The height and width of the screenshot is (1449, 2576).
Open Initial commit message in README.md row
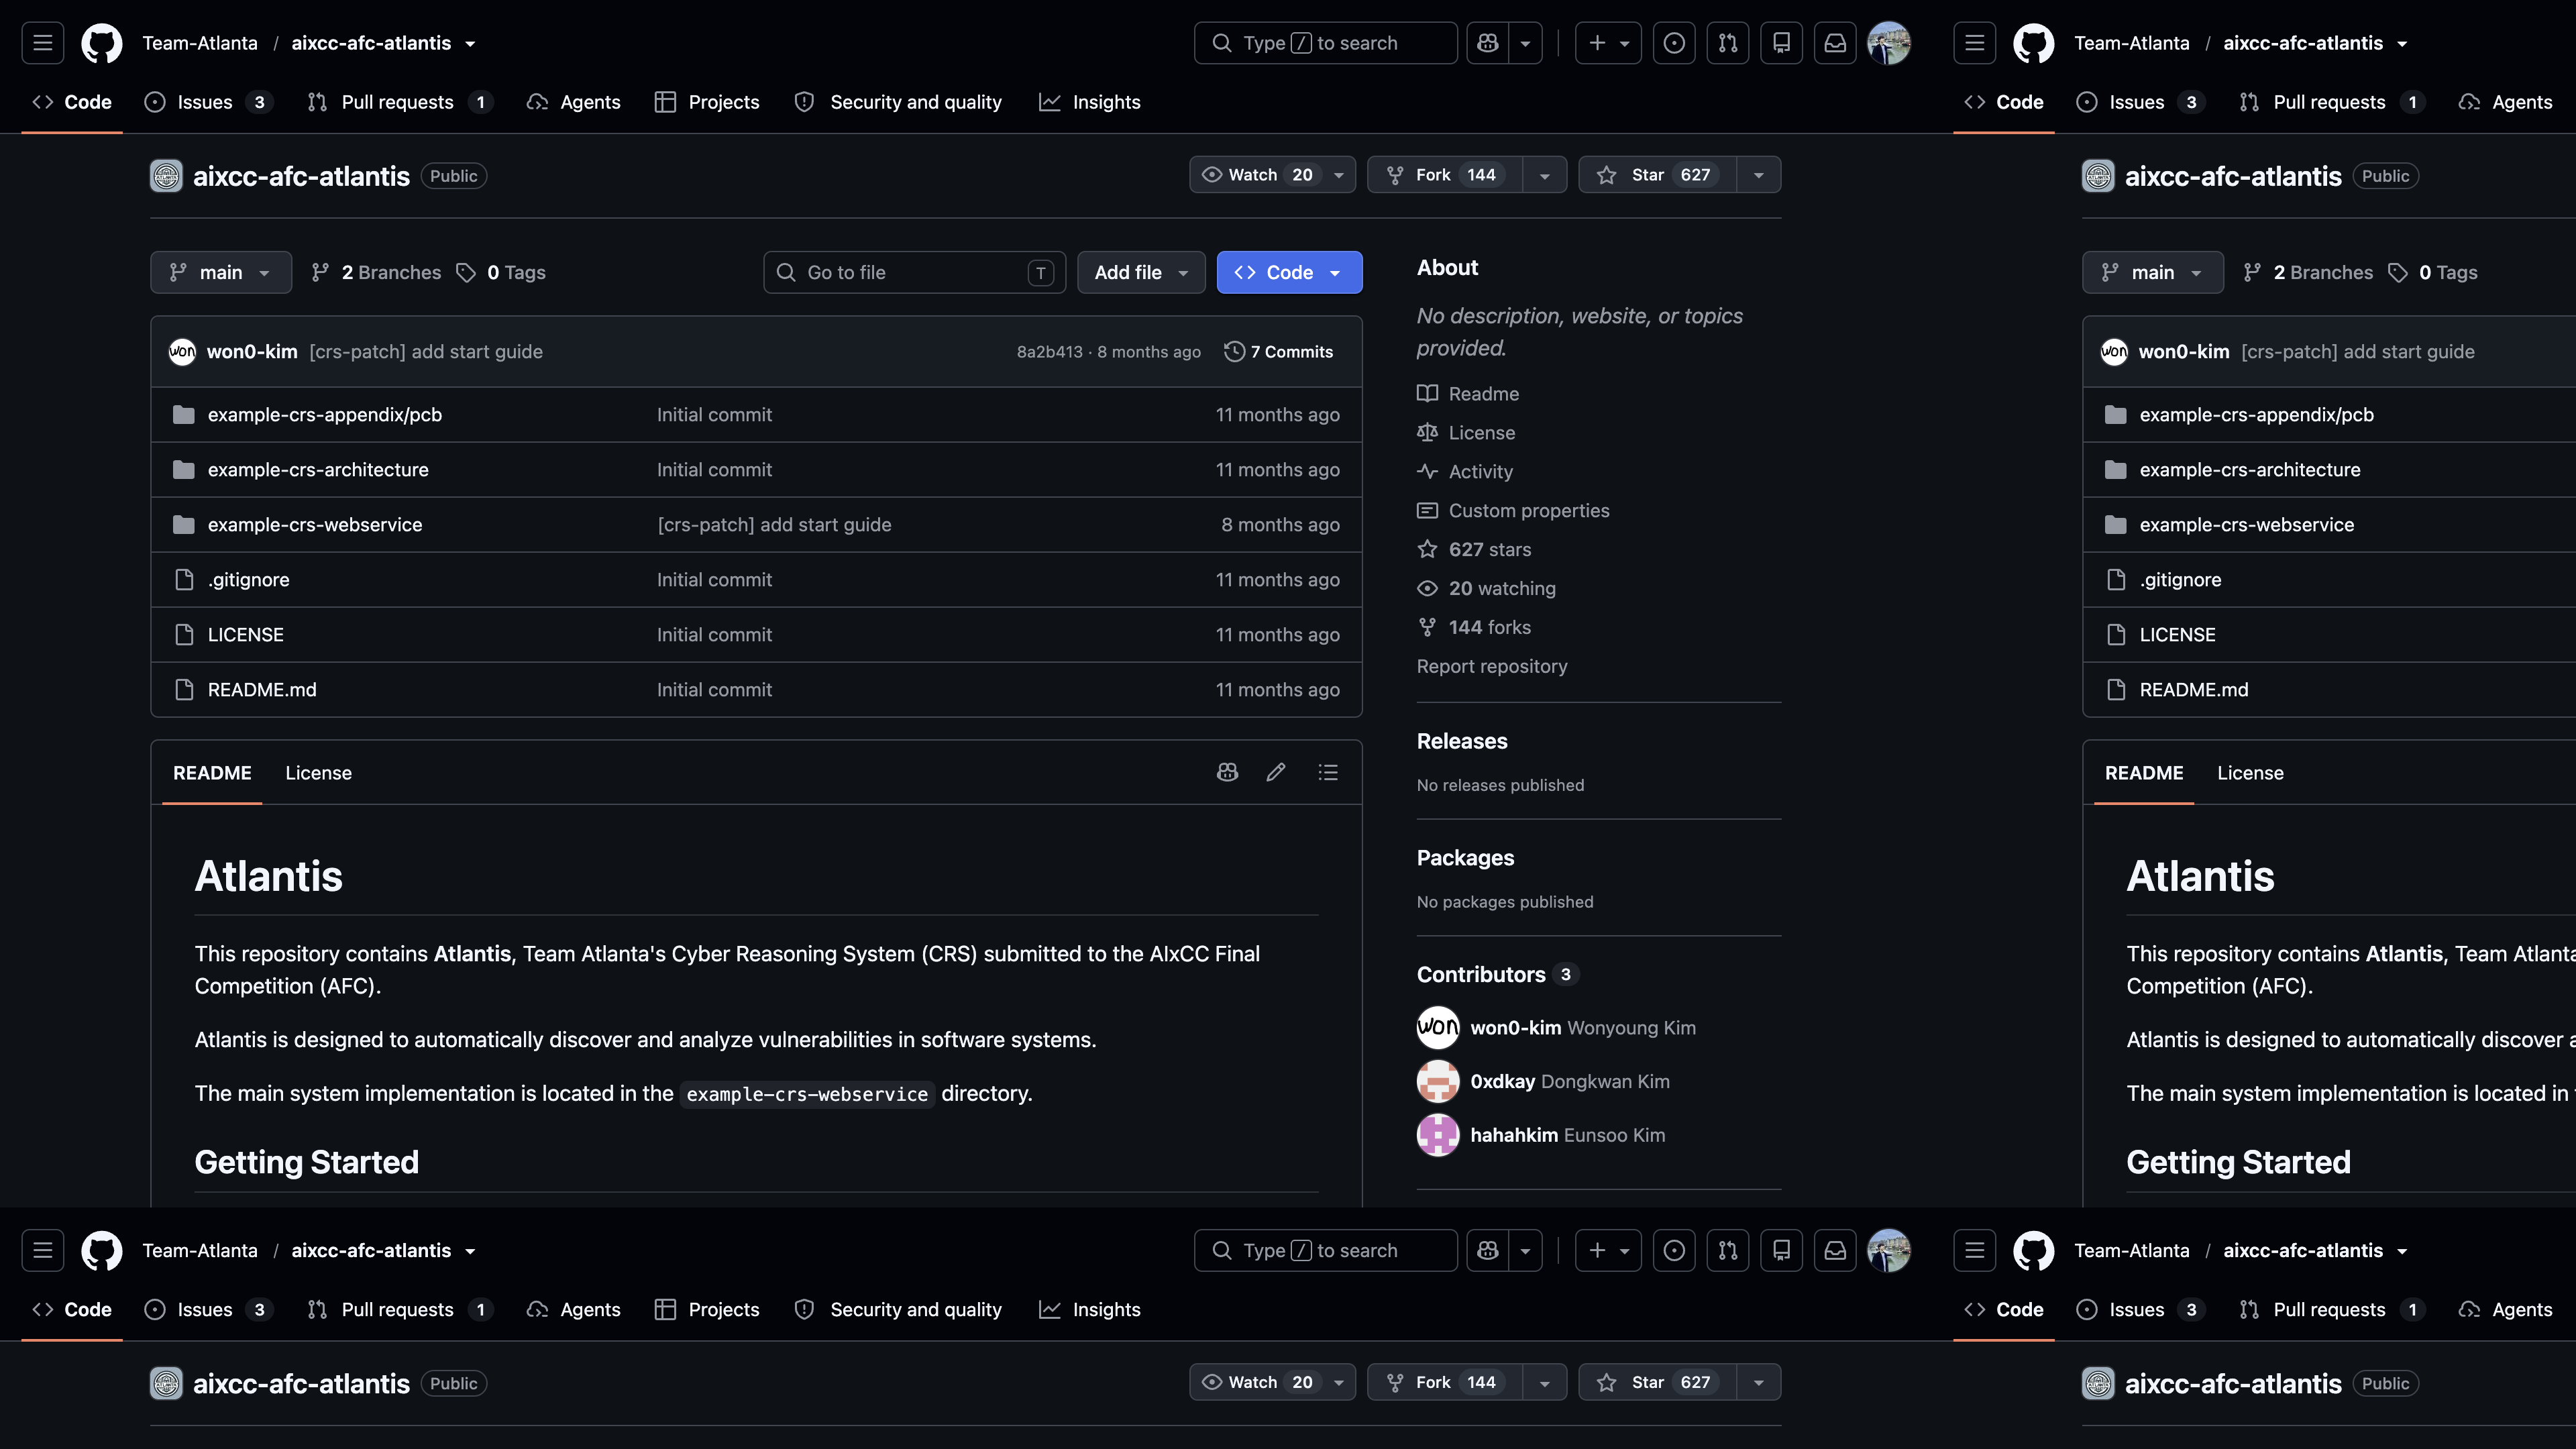[x=714, y=689]
